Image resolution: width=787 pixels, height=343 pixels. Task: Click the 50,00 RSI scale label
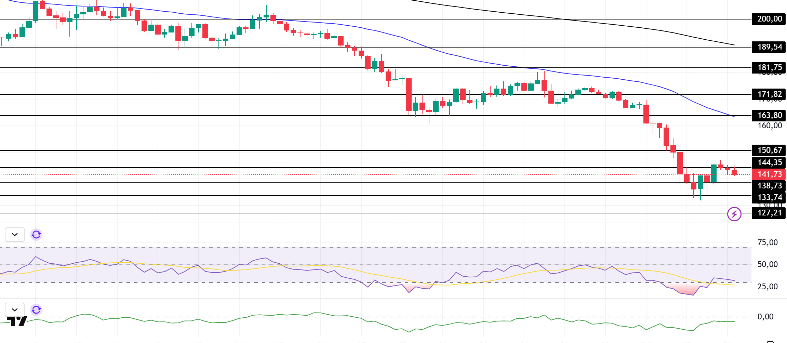point(768,264)
